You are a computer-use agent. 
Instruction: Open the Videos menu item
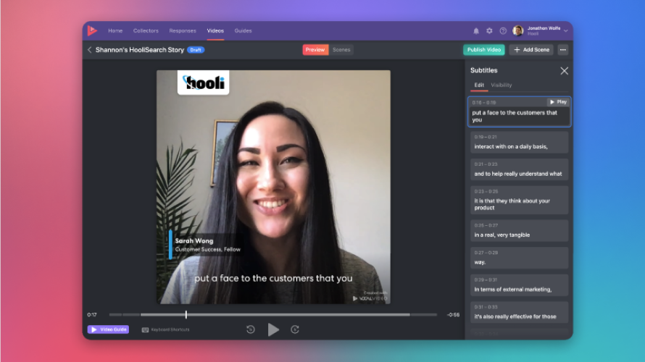pyautogui.click(x=215, y=31)
